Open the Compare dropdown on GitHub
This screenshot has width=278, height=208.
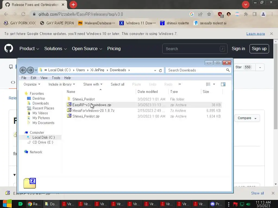(x=247, y=118)
